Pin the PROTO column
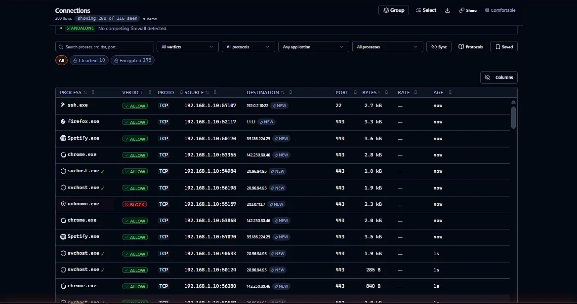The width and height of the screenshot is (577, 304). tap(181, 93)
